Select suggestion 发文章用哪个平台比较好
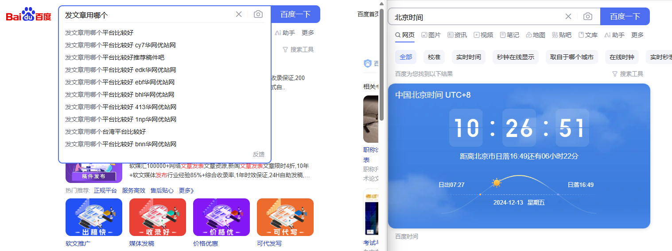The width and height of the screenshot is (672, 251). click(99, 33)
